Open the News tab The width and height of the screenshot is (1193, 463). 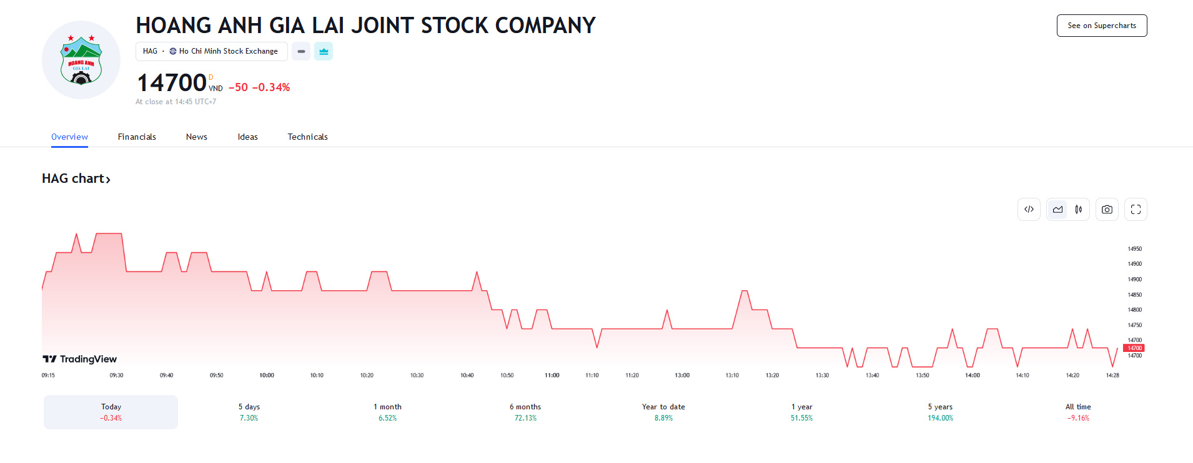(x=196, y=137)
